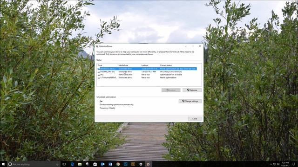Click the Change settings button

coord(190,101)
